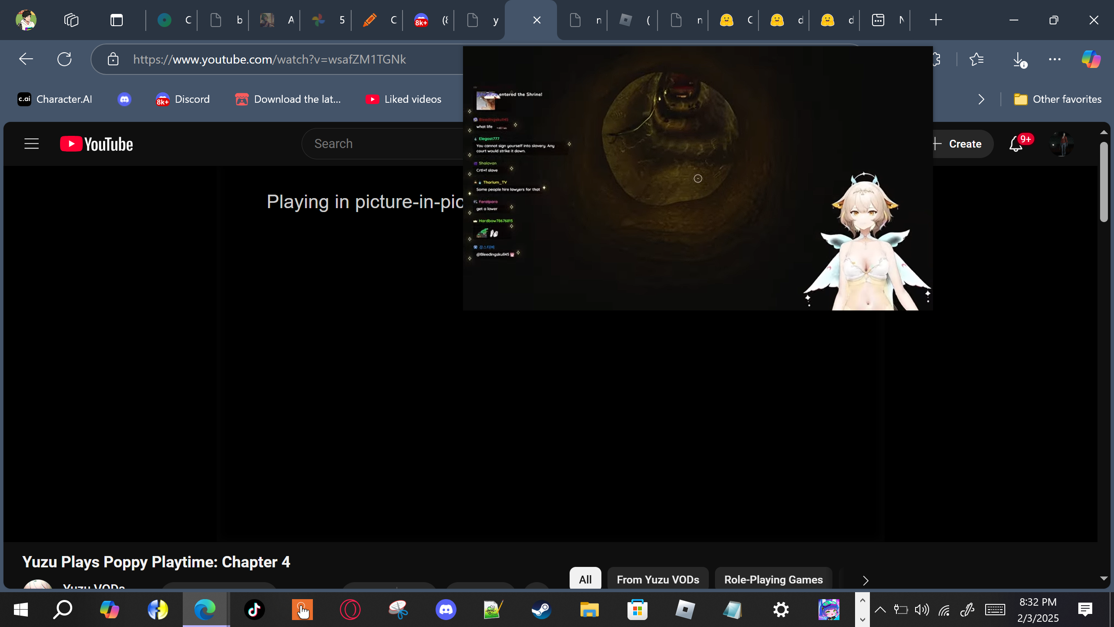Open the Copilot app from taskbar
The height and width of the screenshot is (627, 1114).
[x=110, y=610]
